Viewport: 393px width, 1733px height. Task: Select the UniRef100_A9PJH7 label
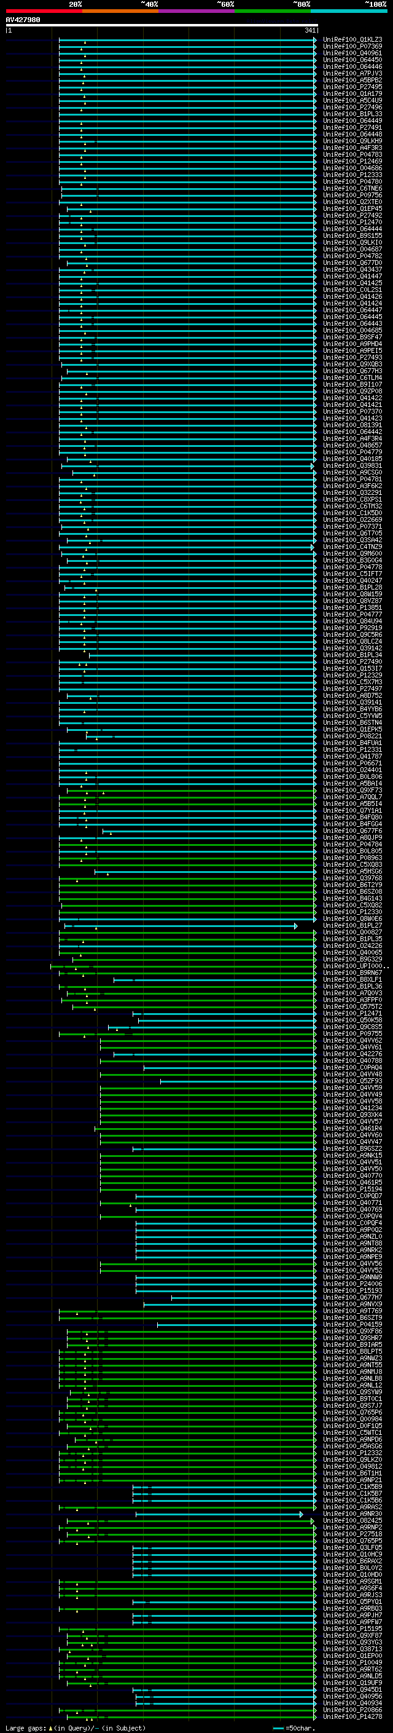point(352,1615)
